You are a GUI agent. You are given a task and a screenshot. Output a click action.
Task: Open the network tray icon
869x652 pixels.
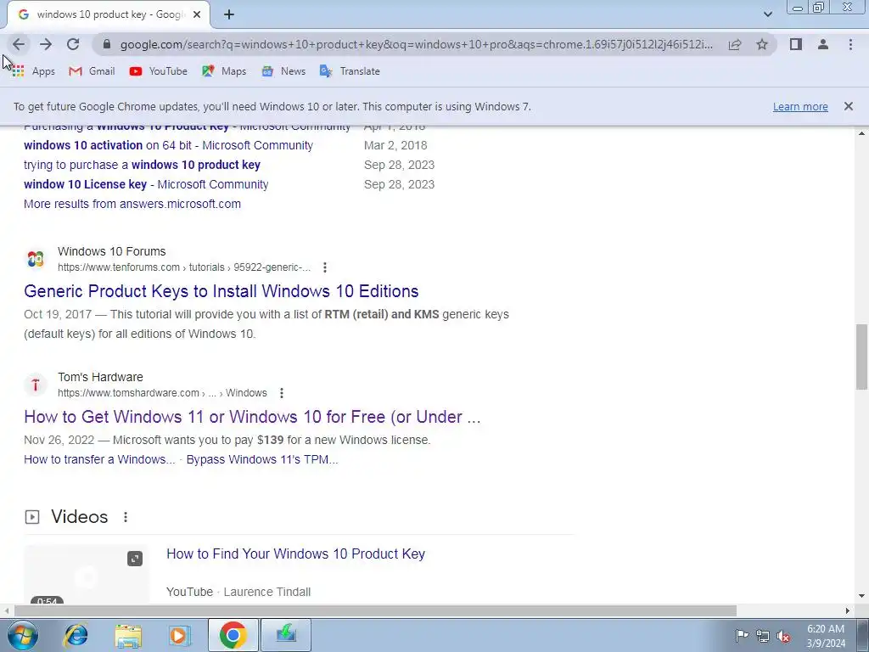[763, 636]
